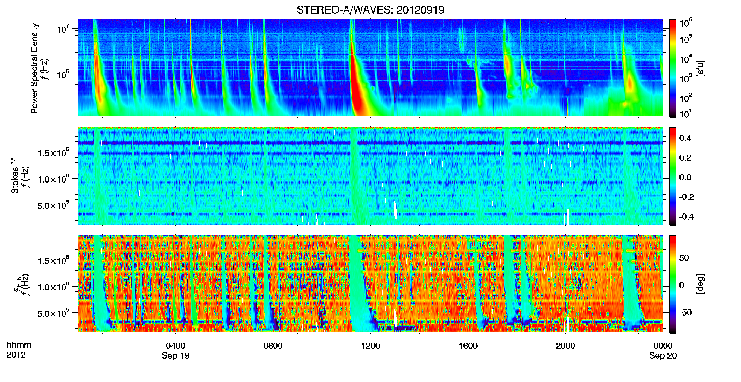741x382 pixels.
Task: Click the "-50" degrees color bar value
Action: click(685, 312)
